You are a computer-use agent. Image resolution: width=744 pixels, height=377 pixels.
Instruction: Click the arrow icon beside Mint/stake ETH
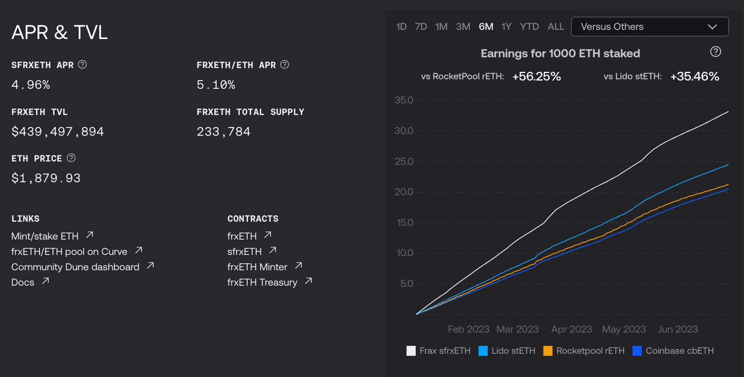coord(89,235)
